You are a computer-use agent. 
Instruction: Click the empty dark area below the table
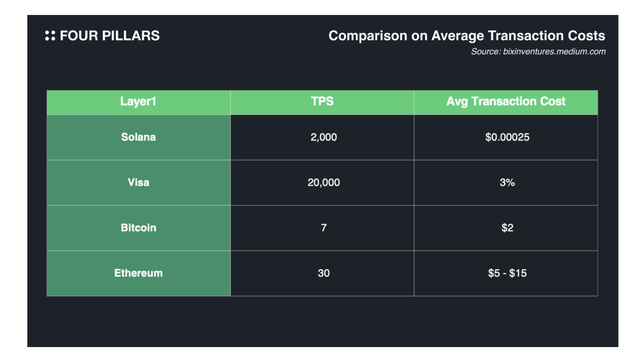(x=322, y=322)
